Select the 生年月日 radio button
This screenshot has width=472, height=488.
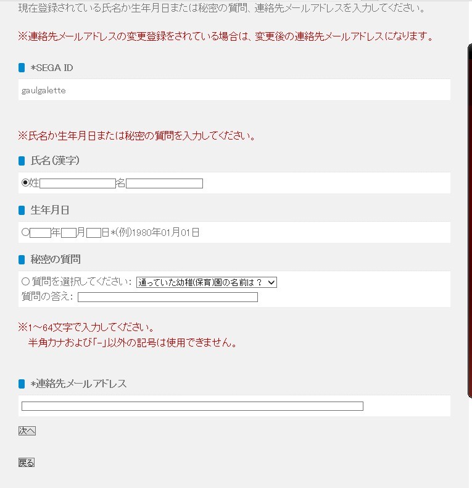(25, 232)
